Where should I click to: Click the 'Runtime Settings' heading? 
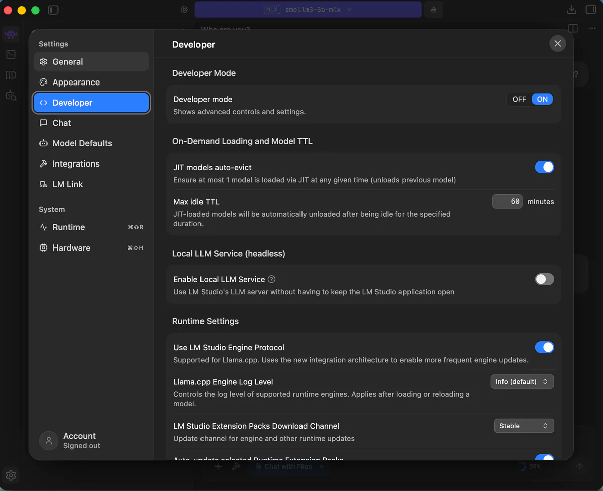[x=206, y=321]
